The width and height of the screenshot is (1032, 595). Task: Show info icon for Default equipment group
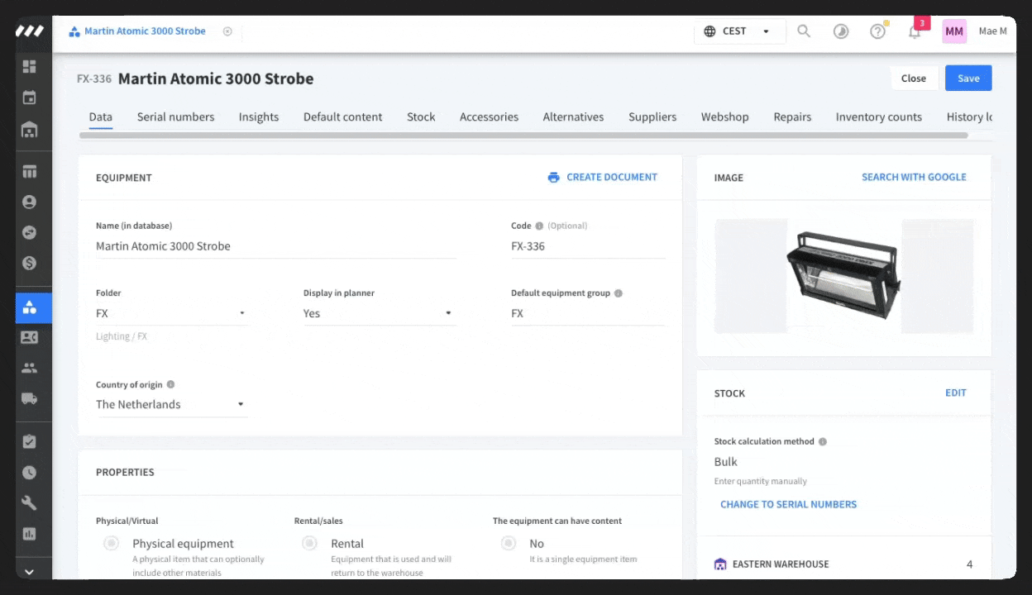pyautogui.click(x=619, y=293)
